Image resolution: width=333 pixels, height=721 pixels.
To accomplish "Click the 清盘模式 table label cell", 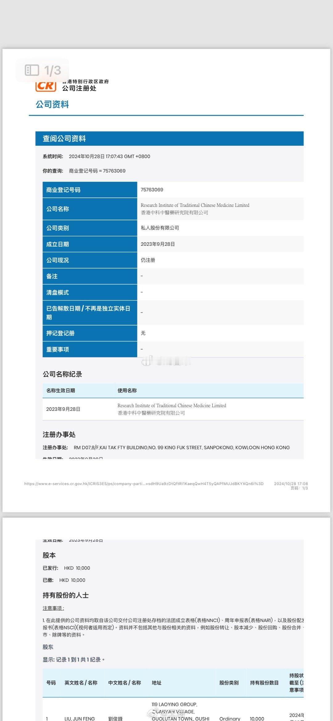I will coord(90,292).
